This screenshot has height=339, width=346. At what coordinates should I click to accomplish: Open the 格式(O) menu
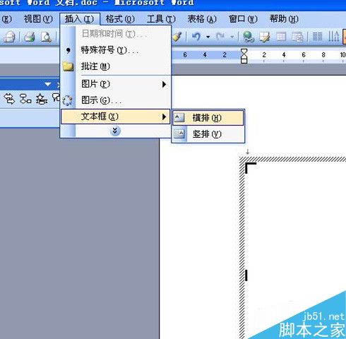pos(120,19)
